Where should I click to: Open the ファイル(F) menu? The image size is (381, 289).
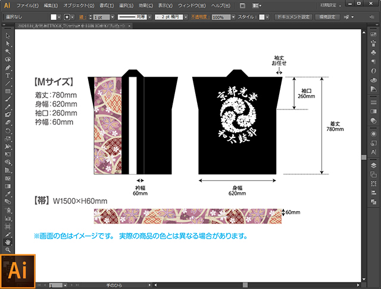[x=27, y=5]
